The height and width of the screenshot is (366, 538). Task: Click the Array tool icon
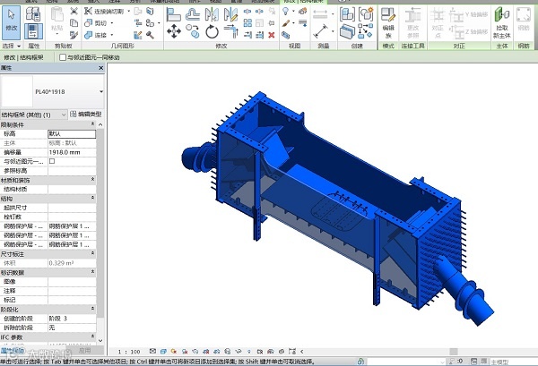[247, 23]
